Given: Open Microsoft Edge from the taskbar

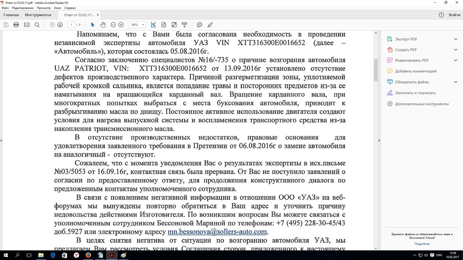Looking at the screenshot, I should [x=53, y=255].
